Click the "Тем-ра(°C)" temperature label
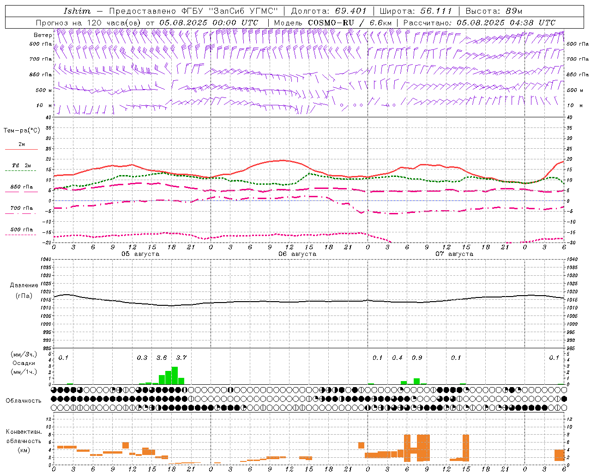Image resolution: width=591 pixels, height=473 pixels. (22, 131)
